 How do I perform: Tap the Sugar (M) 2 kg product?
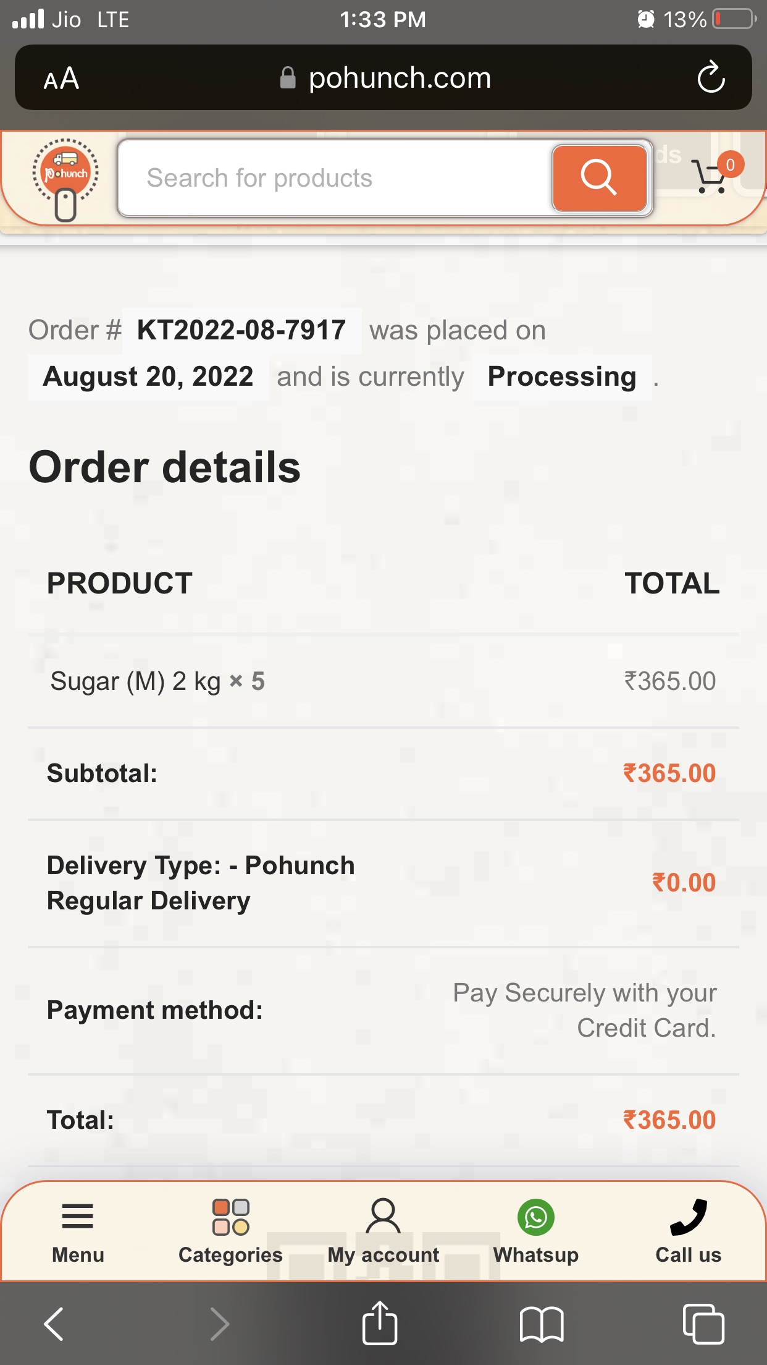[x=135, y=681]
